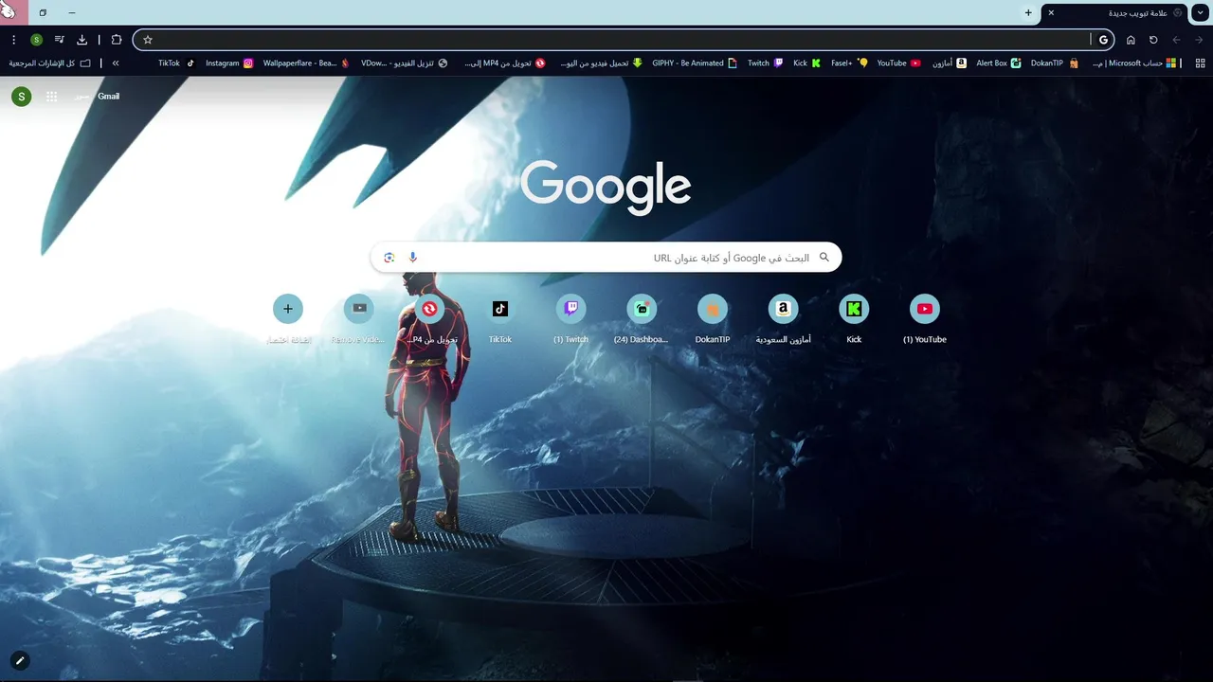The height and width of the screenshot is (682, 1213).
Task: Open the أمازون bookmark
Action: 950,63
